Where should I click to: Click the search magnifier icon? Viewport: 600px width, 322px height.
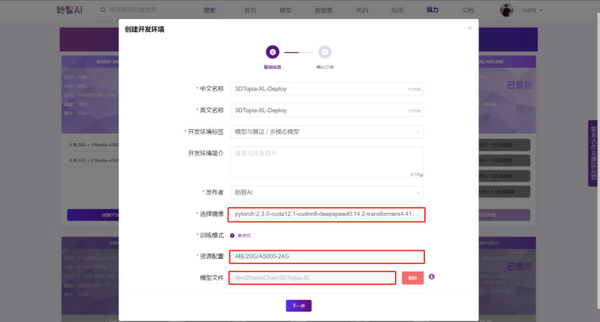pos(103,10)
